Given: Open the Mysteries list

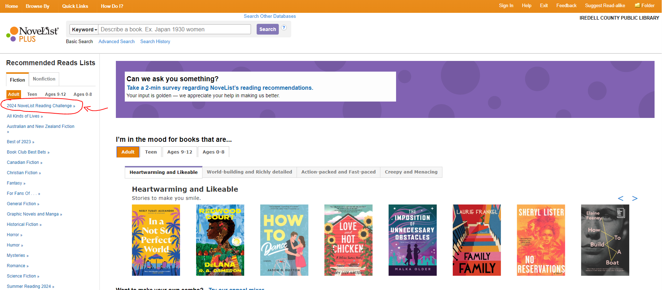Looking at the screenshot, I should coord(18,255).
